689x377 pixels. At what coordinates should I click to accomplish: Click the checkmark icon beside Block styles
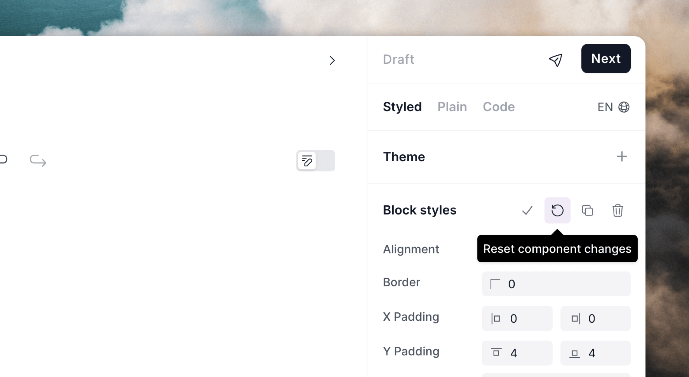pyautogui.click(x=527, y=211)
